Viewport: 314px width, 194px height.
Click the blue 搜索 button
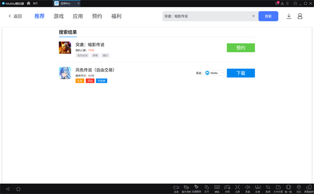click(x=268, y=16)
